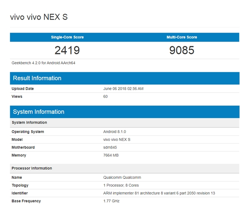
Task: Select the '1 Processor, 8 Cores' value
Action: (121, 185)
